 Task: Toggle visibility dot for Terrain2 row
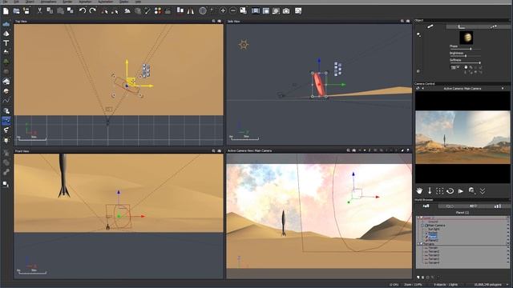[x=507, y=251]
